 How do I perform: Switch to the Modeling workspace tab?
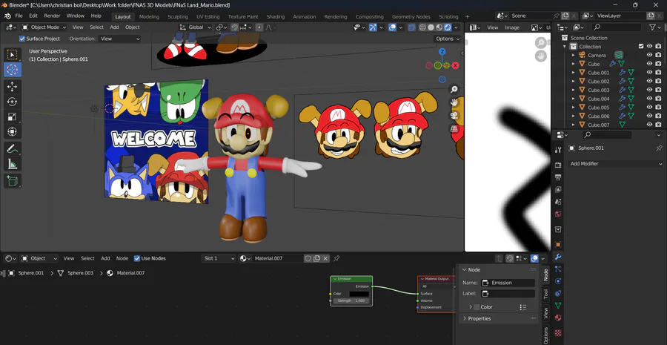click(x=149, y=16)
